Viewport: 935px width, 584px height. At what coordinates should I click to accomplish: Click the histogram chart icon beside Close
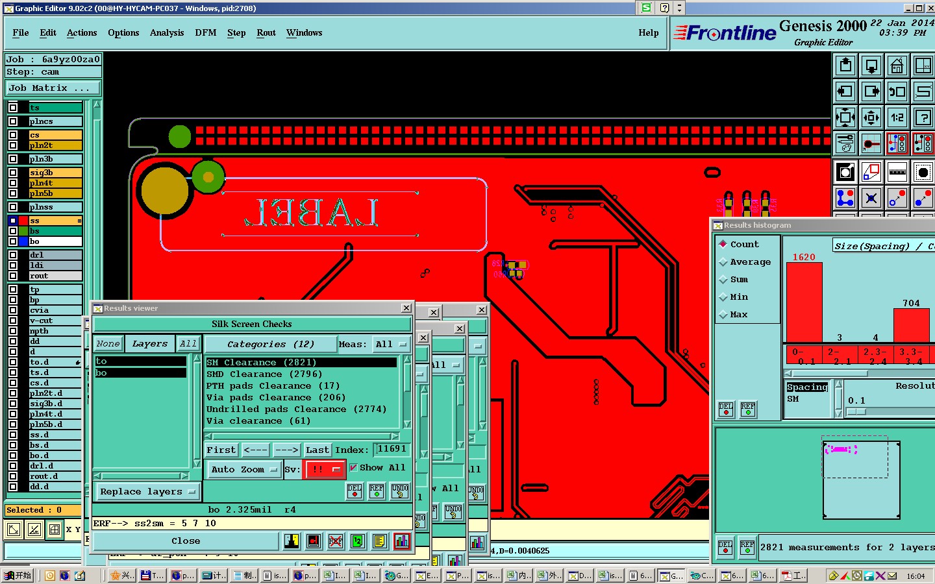coord(402,541)
